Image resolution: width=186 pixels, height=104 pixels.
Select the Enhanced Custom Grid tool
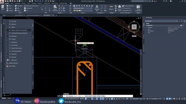(x=32, y=6)
